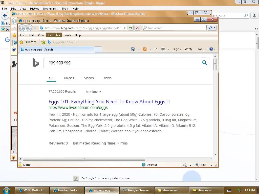Viewport: 259px width, 194px height.
Task: Open zoom level dropdown arrow
Action: (211, 165)
